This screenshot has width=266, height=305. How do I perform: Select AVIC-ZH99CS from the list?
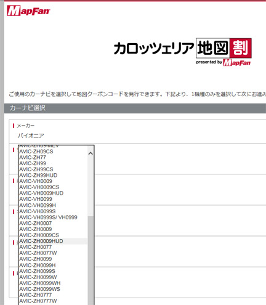click(53, 169)
